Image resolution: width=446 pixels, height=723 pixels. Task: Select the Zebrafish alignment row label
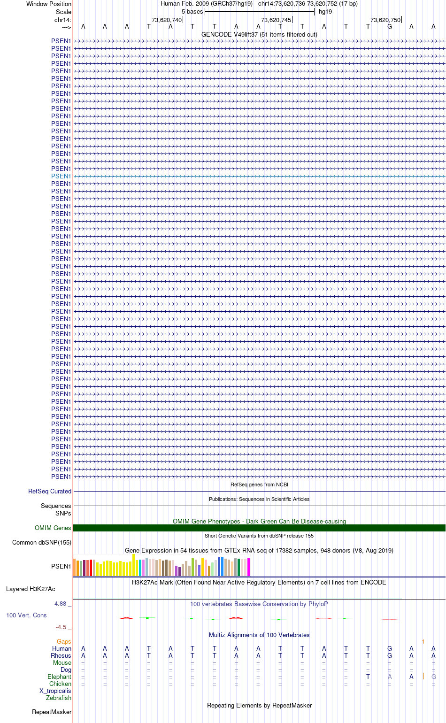tap(59, 698)
